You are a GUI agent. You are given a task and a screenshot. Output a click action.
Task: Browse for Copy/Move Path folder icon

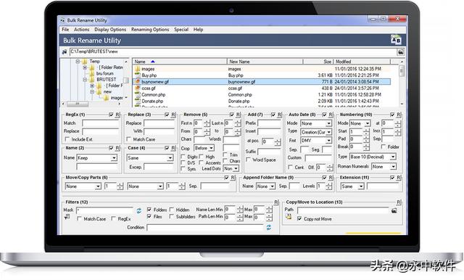(x=394, y=211)
